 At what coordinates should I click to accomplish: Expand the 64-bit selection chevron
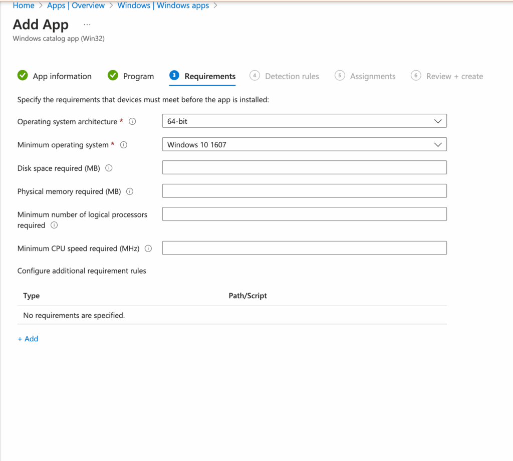pyautogui.click(x=438, y=121)
